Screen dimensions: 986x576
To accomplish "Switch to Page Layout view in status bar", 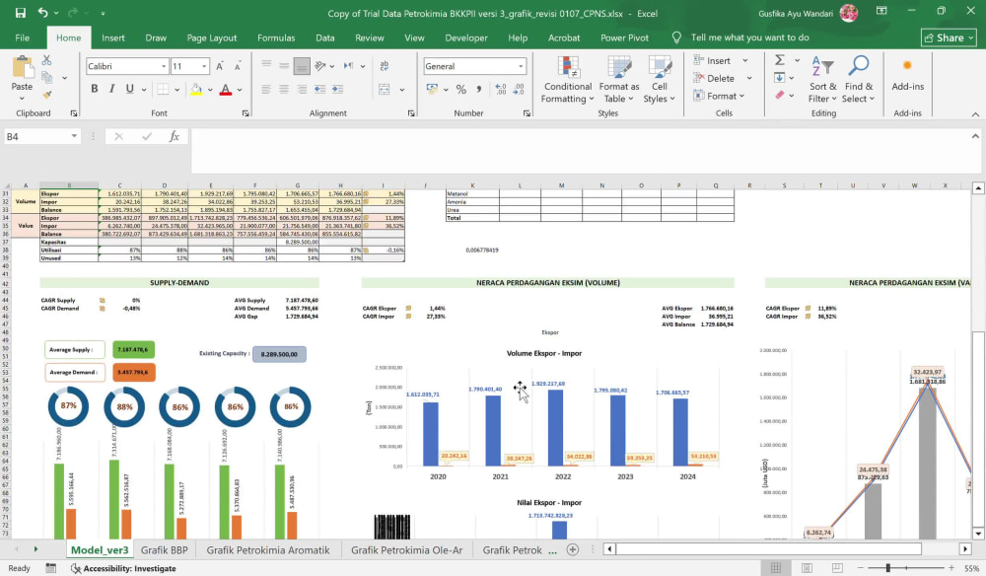I will coord(807,568).
